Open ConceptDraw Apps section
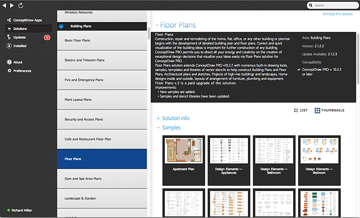The height and width of the screenshot is (218, 360). (x=27, y=20)
